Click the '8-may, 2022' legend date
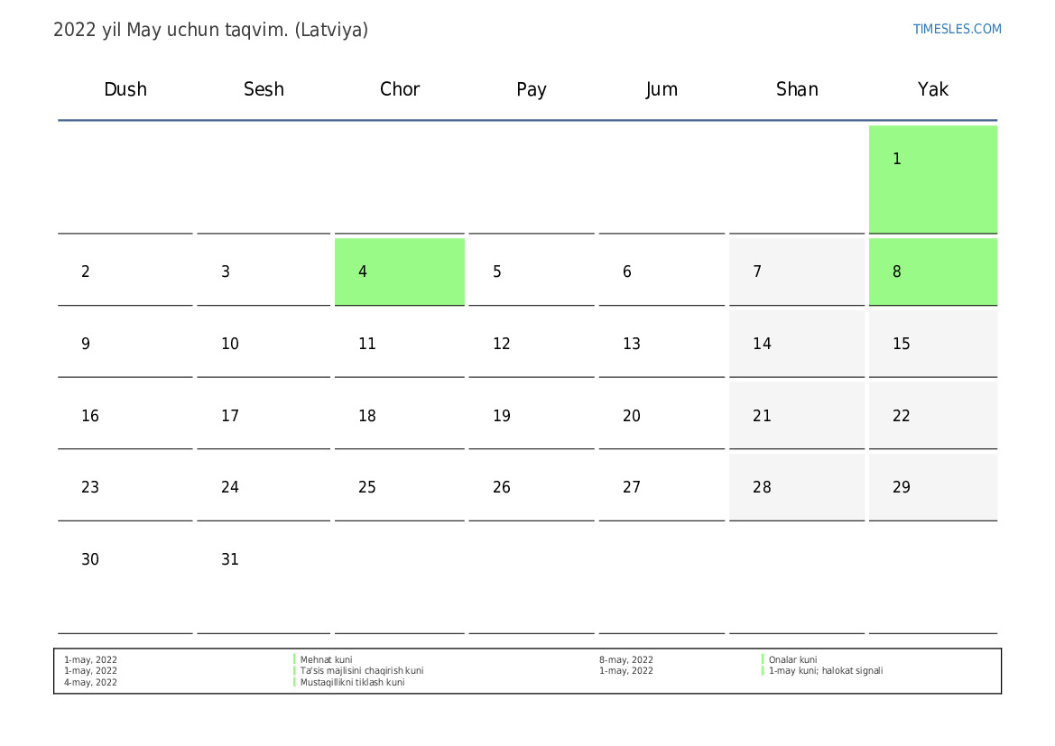Viewport: 1055px width, 746px height. [x=626, y=660]
